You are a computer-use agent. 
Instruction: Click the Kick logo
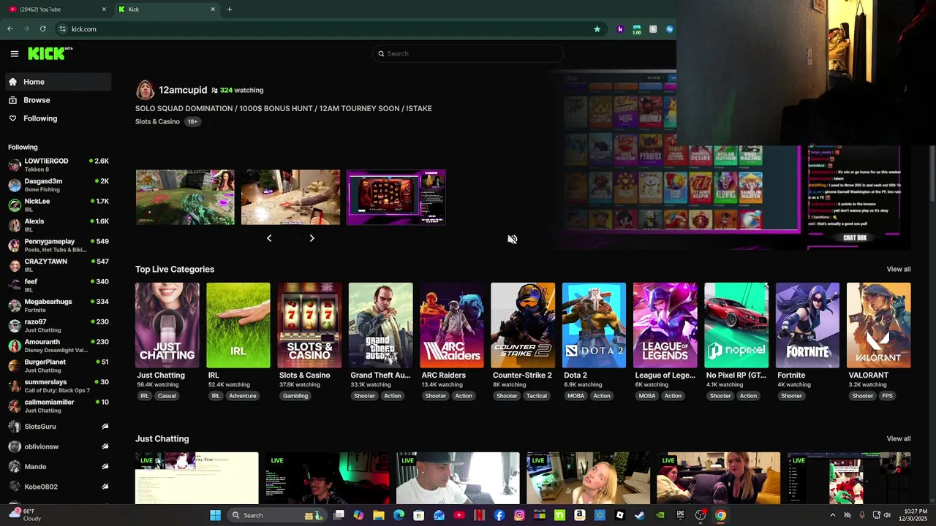point(50,53)
